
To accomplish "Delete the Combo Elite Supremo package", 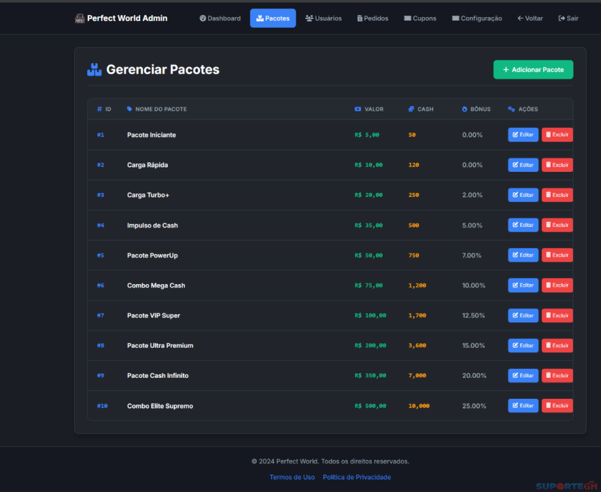I will (557, 406).
